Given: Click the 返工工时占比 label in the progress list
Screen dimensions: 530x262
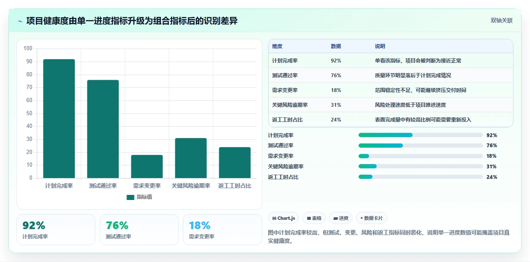Looking at the screenshot, I should click(x=283, y=177).
